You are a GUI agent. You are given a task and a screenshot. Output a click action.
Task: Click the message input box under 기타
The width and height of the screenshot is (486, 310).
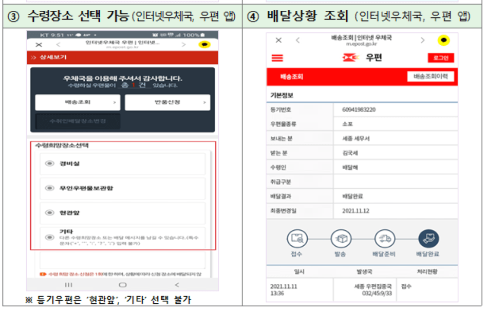[x=122, y=260]
